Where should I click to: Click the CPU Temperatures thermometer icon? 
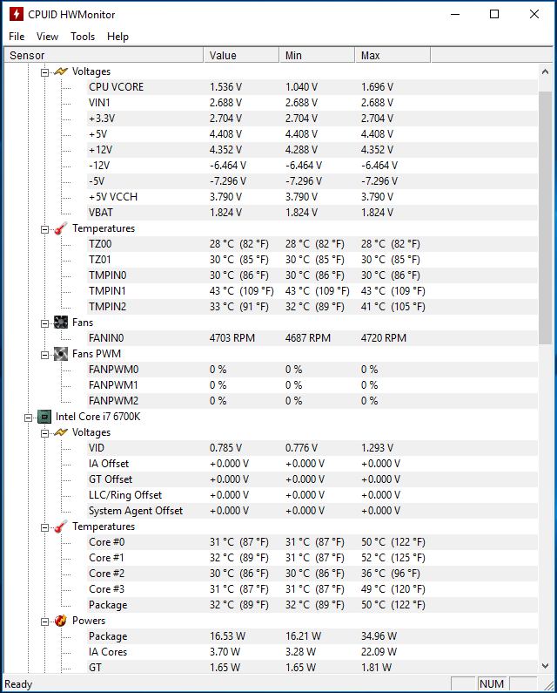pos(60,527)
